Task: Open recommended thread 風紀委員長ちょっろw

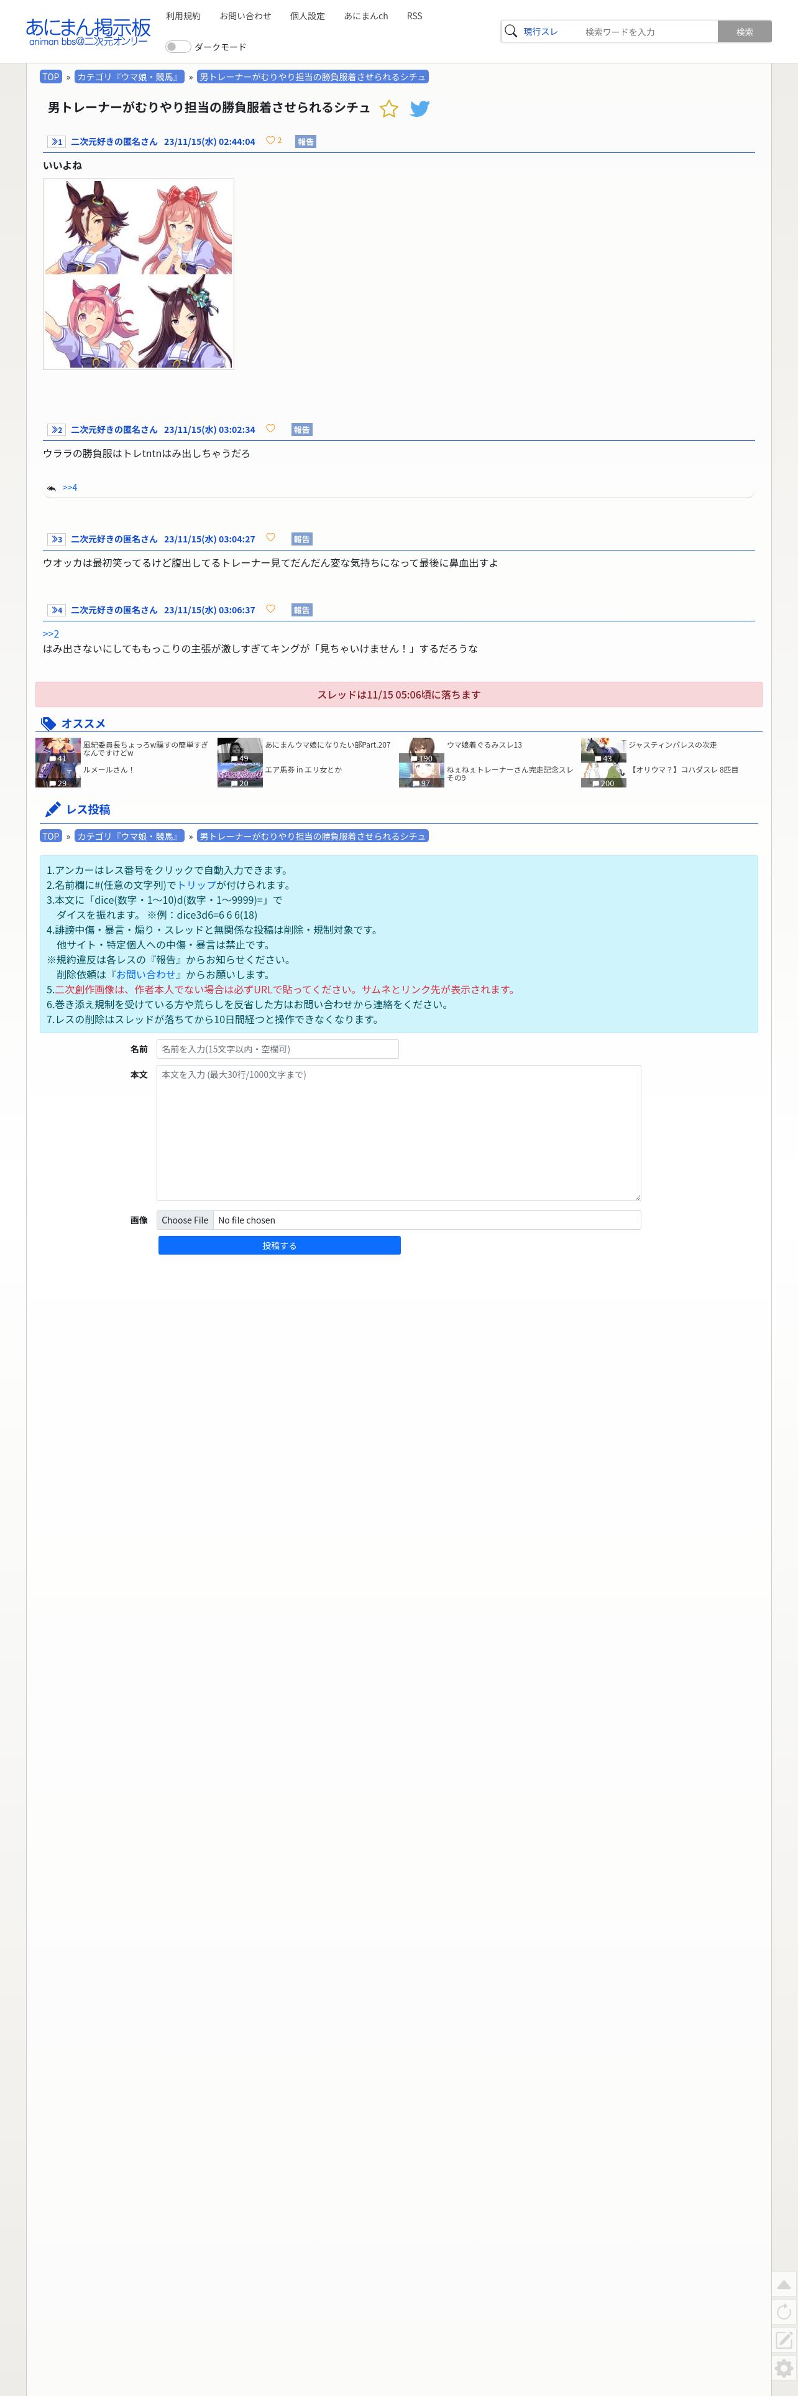Action: 146,749
